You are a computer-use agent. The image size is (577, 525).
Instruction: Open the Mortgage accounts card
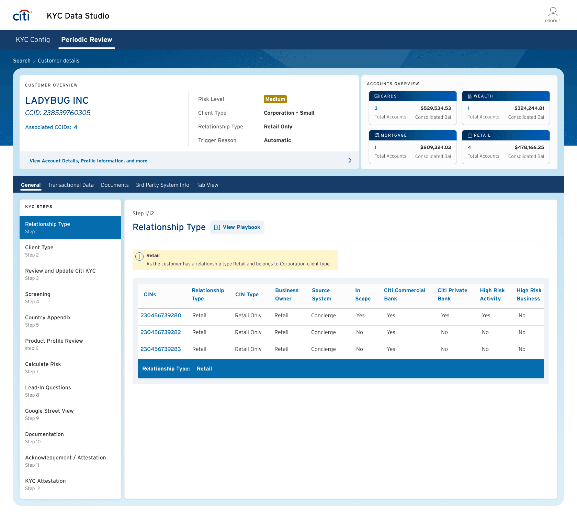[x=413, y=147]
